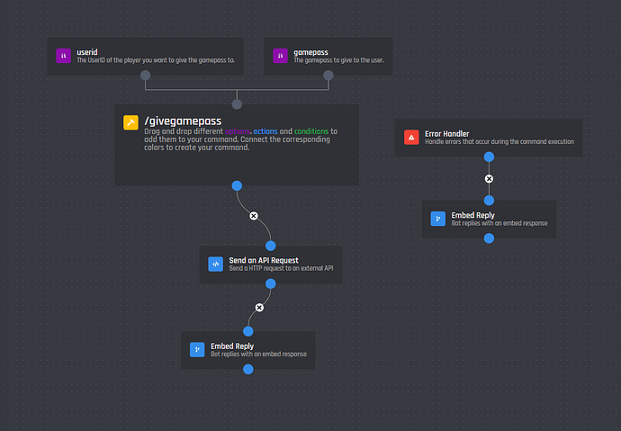The height and width of the screenshot is (431, 621).
Task: Click bottom port of Embed Reply under Error Handler
Action: [489, 238]
